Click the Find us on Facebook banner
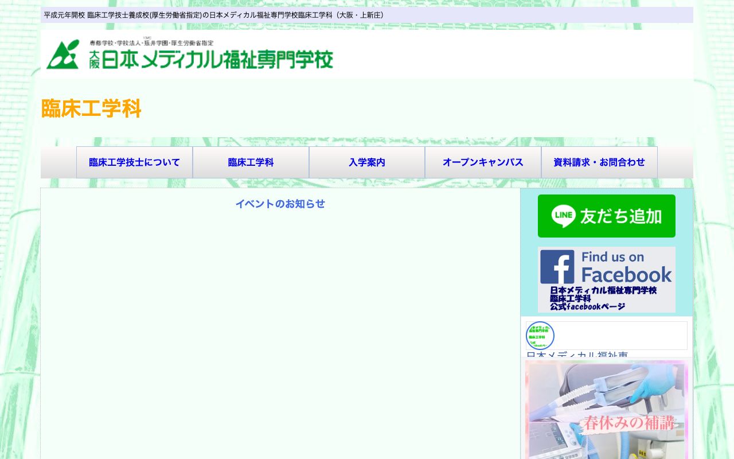The height and width of the screenshot is (459, 734). [607, 279]
